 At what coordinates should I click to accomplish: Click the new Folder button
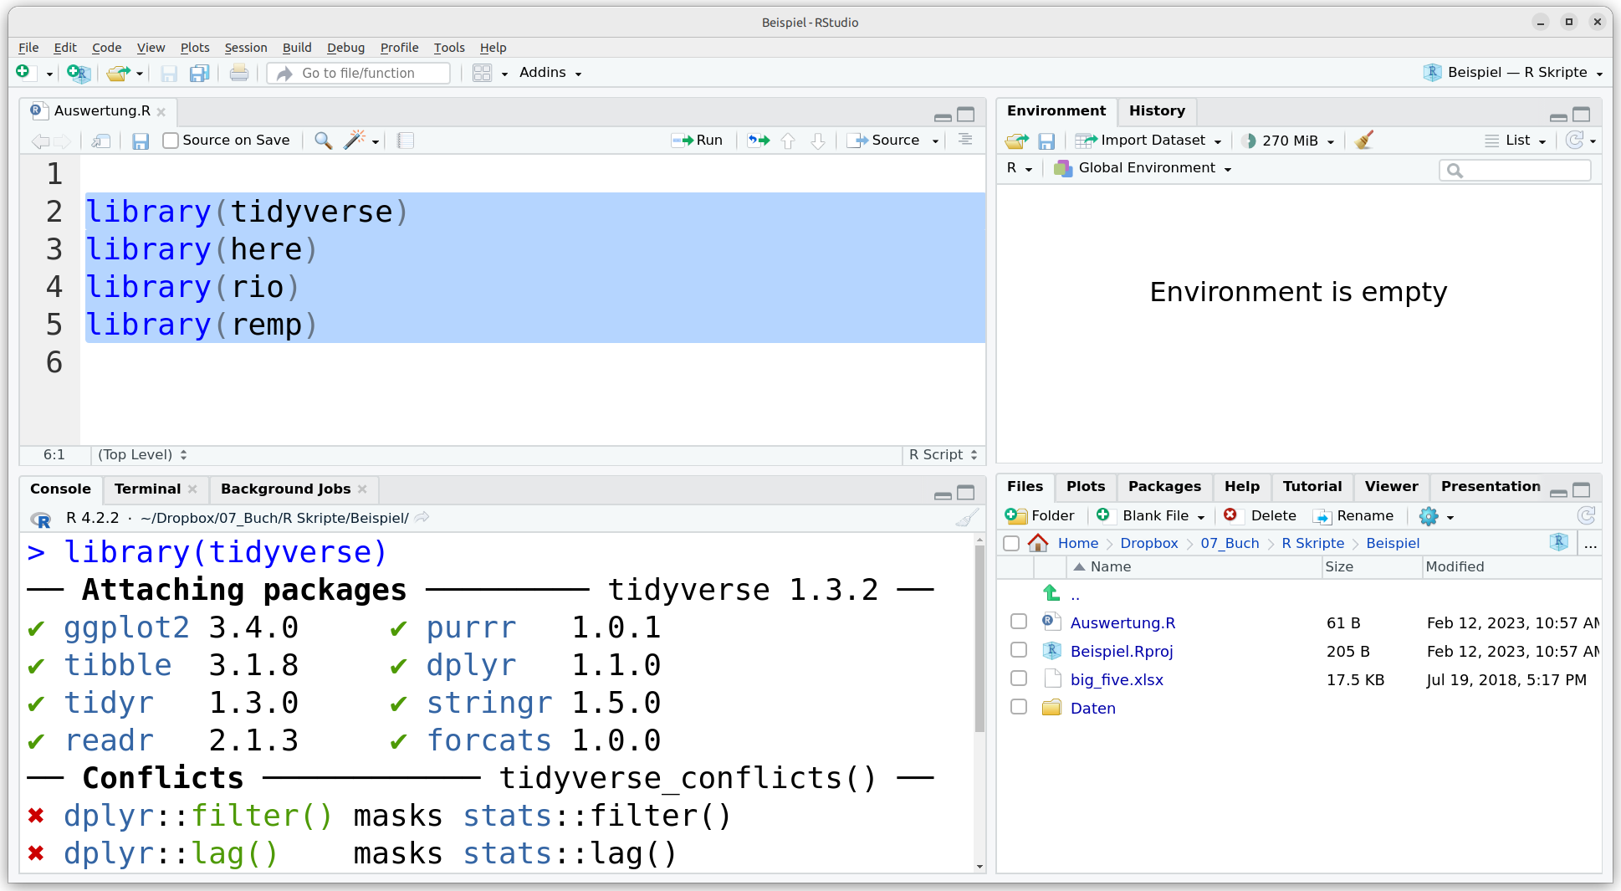click(1040, 516)
